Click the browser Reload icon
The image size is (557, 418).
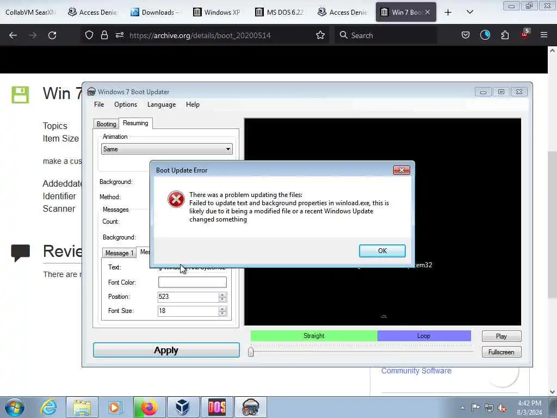pos(52,35)
